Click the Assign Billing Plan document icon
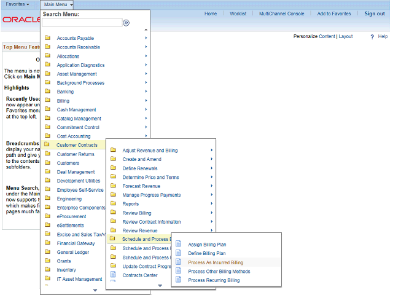The width and height of the screenshot is (393, 295). 179,245
